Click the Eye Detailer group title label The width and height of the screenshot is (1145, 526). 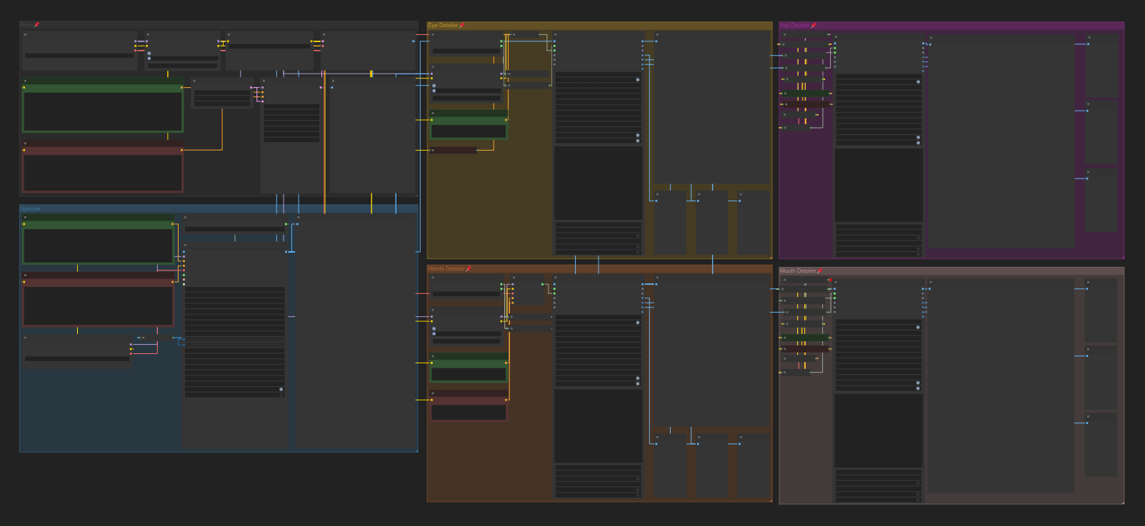point(442,26)
